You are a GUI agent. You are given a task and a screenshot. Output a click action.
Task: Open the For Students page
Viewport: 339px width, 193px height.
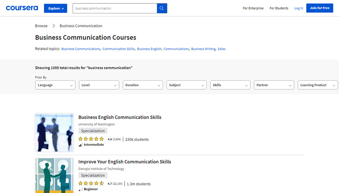[279, 8]
